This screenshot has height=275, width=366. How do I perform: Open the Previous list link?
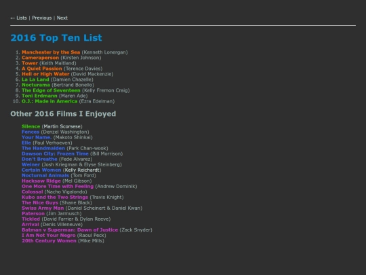pos(42,18)
